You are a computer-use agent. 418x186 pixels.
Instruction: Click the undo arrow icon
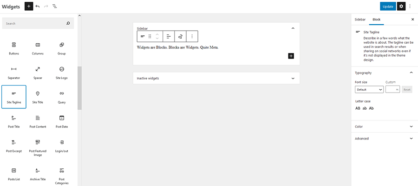[38, 6]
